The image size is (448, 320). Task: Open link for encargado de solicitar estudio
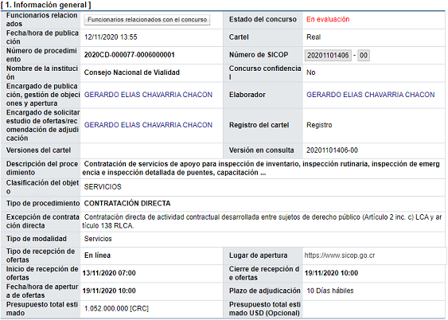coord(148,125)
